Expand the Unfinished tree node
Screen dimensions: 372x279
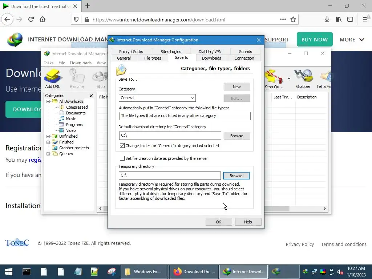coord(48,137)
